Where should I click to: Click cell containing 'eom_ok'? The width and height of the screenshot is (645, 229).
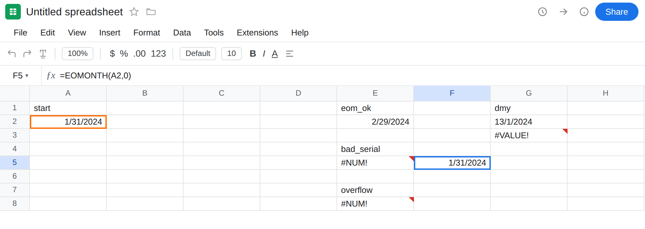(375, 108)
